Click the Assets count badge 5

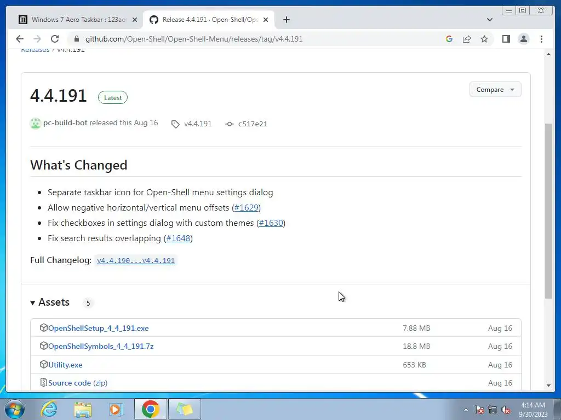click(x=88, y=303)
